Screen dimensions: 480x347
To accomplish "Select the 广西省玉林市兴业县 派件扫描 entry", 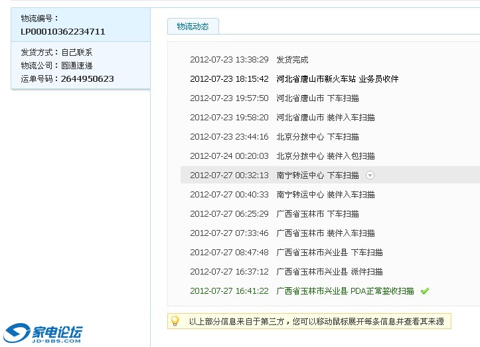I will pyautogui.click(x=329, y=272).
